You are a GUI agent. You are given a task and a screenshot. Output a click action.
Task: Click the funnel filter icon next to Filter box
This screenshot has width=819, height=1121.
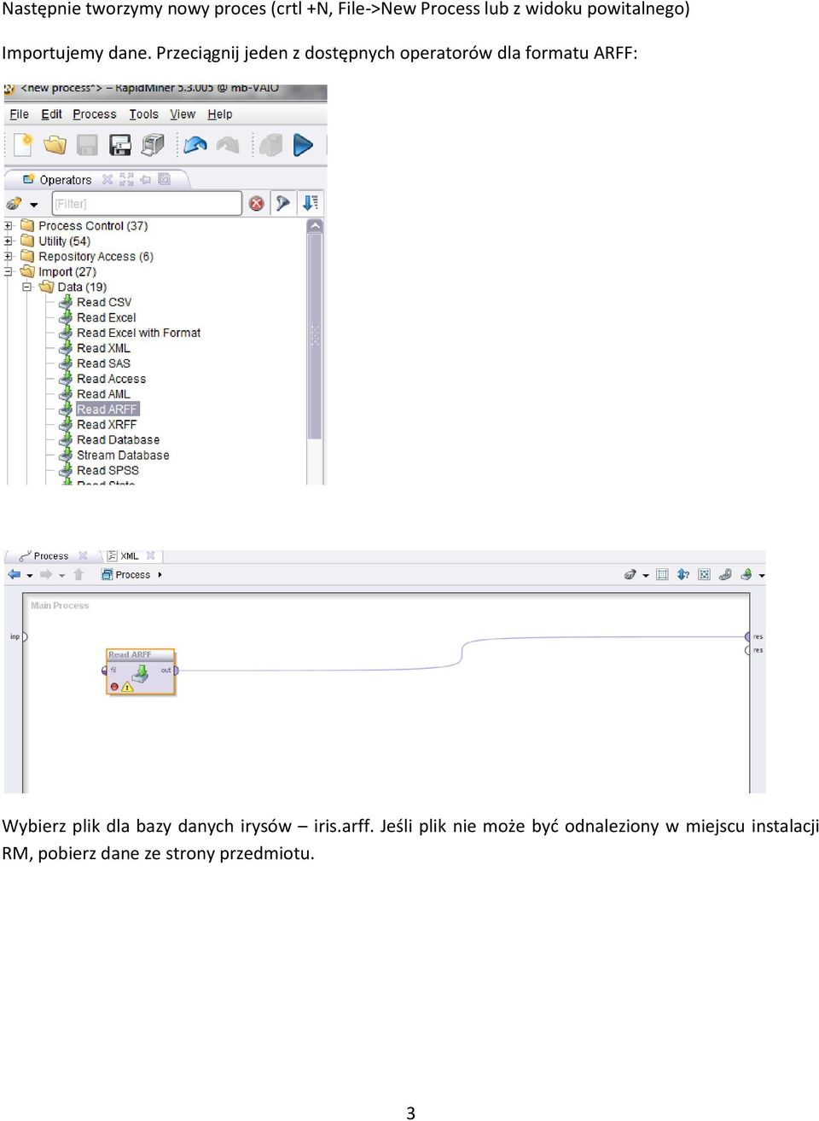[282, 203]
